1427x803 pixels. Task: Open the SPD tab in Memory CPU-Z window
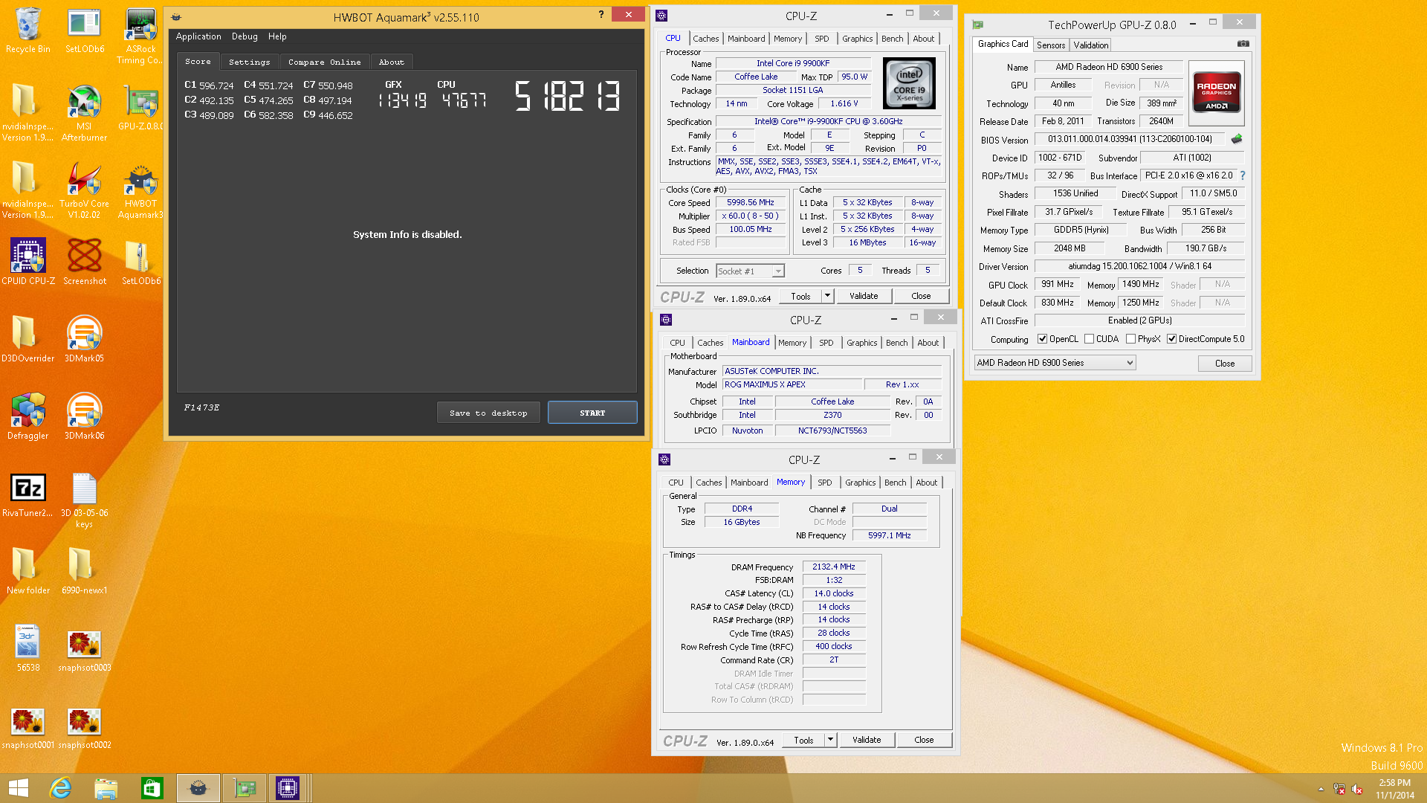(824, 483)
